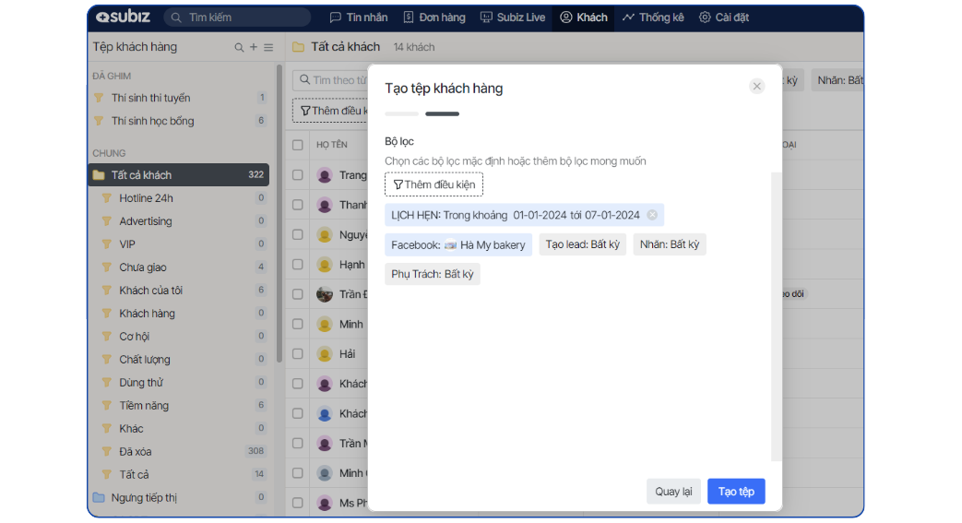The height and width of the screenshot is (523, 962).
Task: Open the segment list menu icon
Action: [x=268, y=47]
